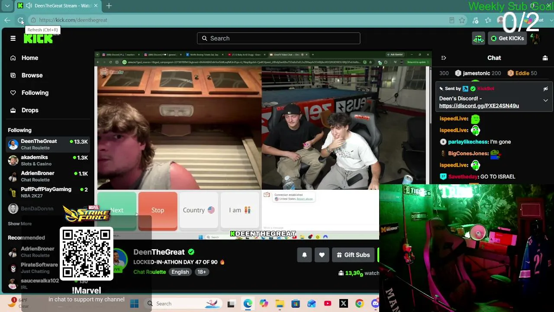
Task: Open File Explorer from the taskbar
Action: pos(280,304)
